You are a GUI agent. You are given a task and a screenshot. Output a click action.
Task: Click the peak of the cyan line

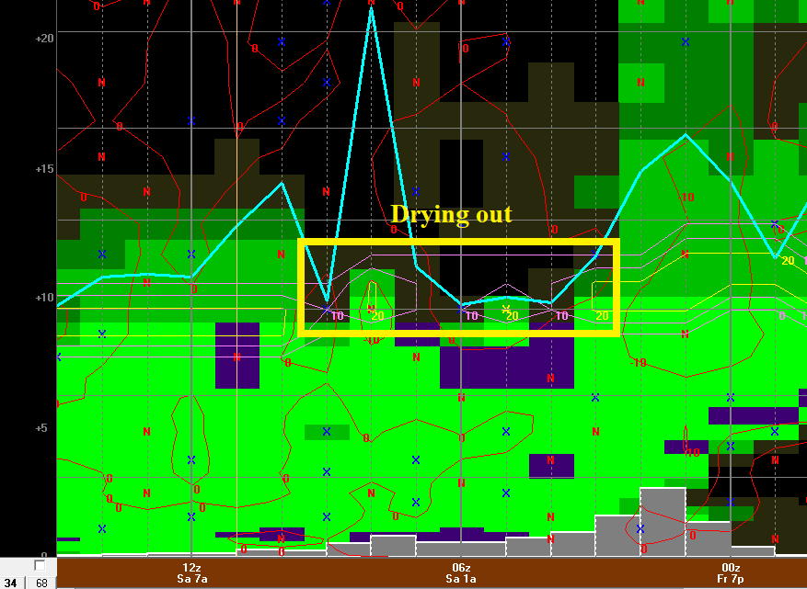(x=371, y=9)
